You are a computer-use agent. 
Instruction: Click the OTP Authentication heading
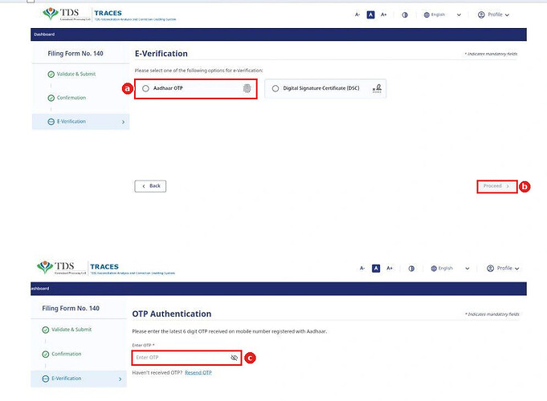pyautogui.click(x=172, y=314)
